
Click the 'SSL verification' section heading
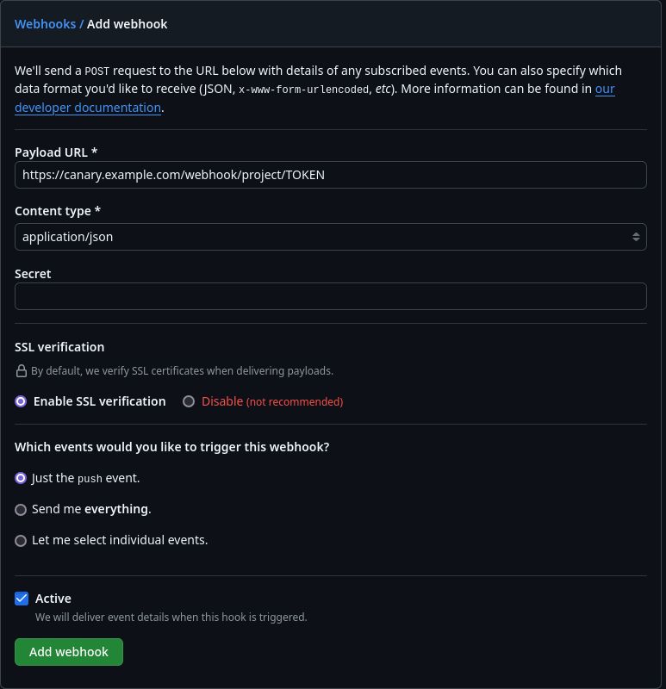tap(59, 347)
